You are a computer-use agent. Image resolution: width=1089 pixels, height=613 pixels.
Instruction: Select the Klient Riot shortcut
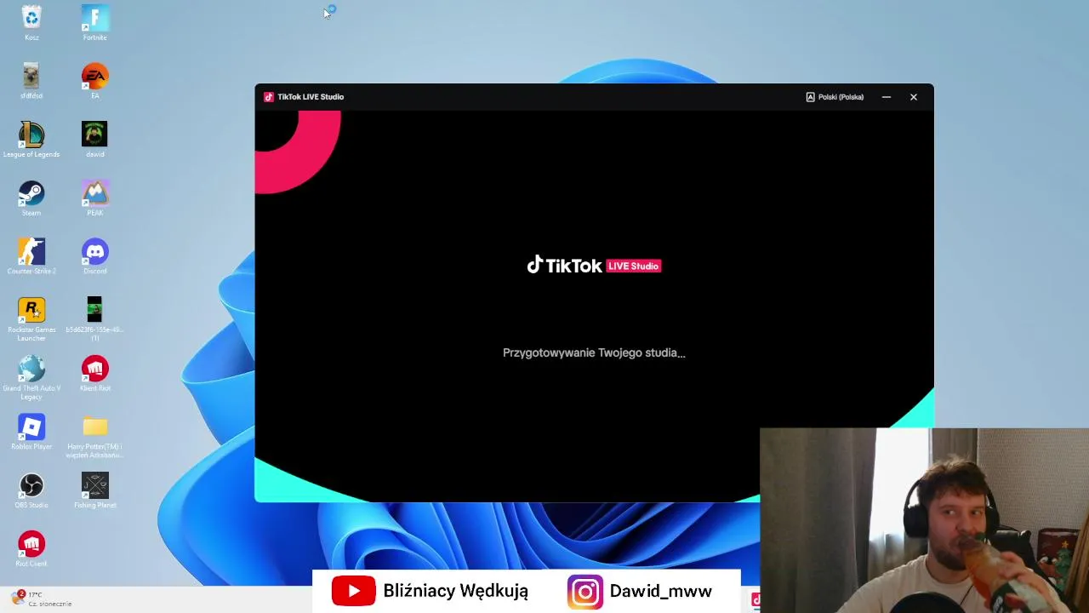point(94,374)
